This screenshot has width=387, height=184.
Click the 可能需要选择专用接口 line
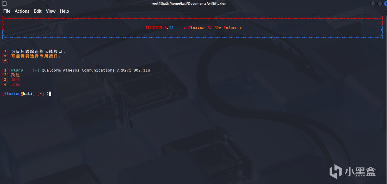pos(36,56)
